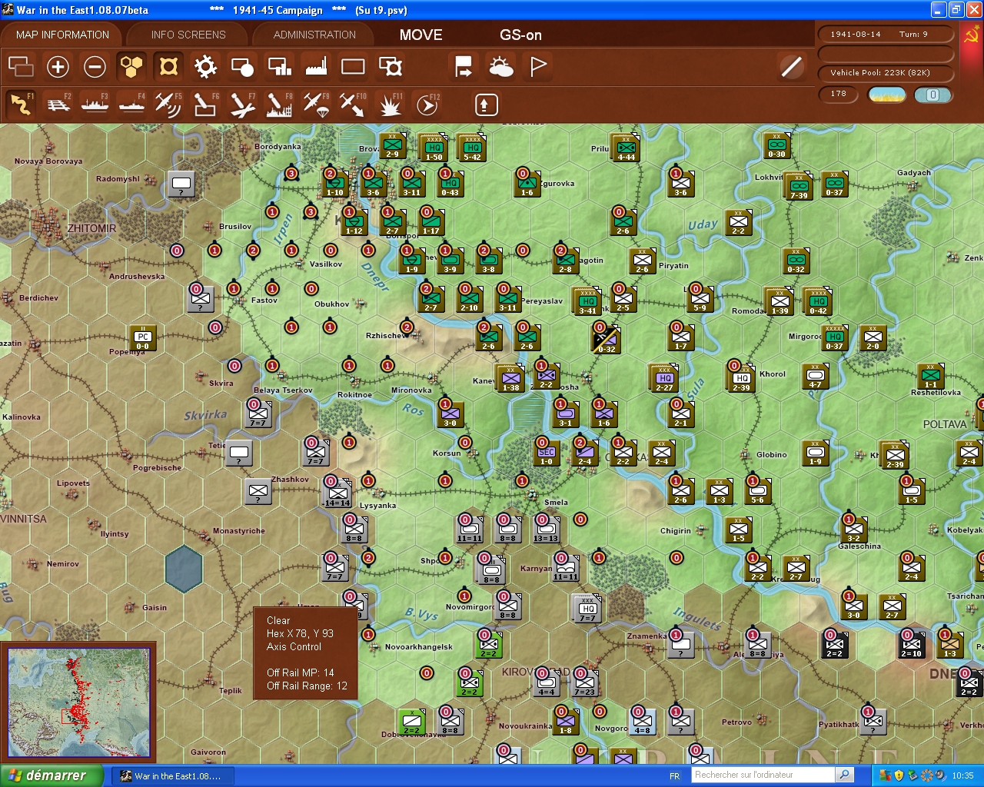Toggle the highlighted unit counter frame icon

tap(168, 67)
